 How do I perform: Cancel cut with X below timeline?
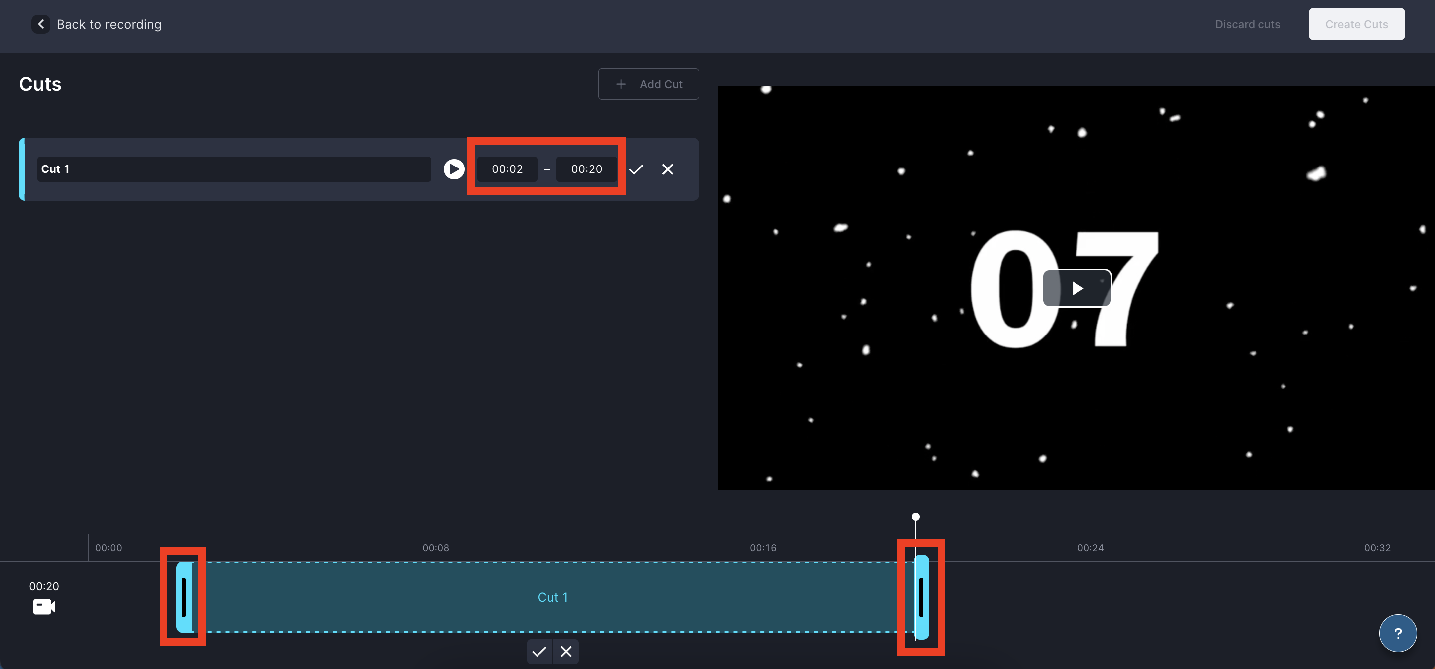566,651
